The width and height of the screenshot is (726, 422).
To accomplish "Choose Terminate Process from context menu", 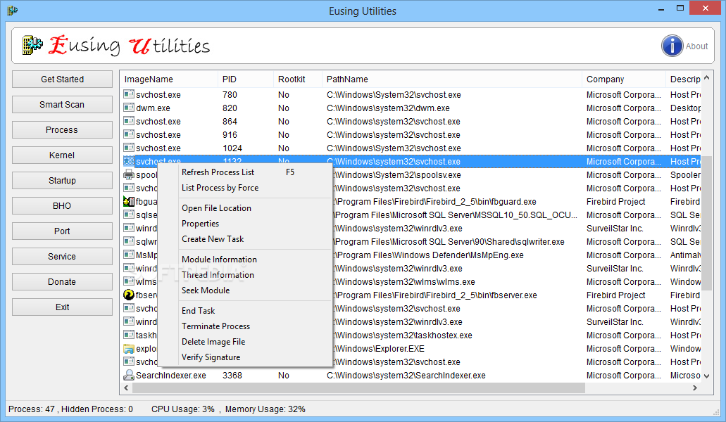I will 215,326.
